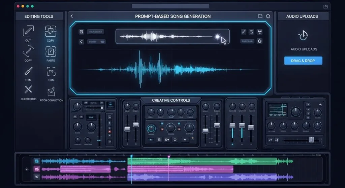Click the large knob beside the right module display
345x188 pixels.
(x=295, y=112)
